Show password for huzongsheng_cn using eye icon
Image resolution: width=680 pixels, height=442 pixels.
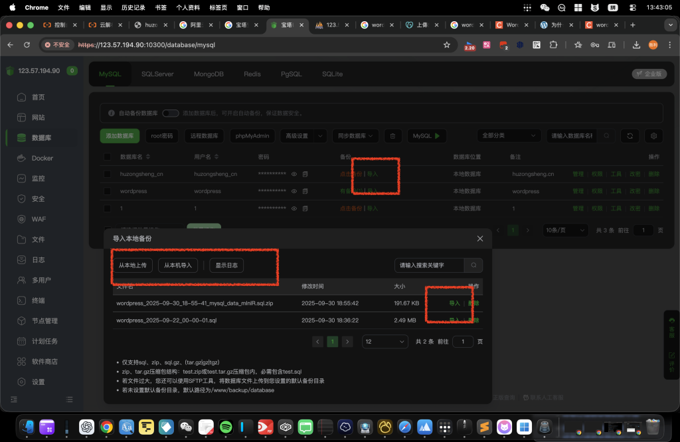[294, 175]
